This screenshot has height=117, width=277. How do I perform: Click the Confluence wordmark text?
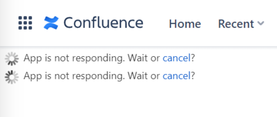[x=103, y=23]
